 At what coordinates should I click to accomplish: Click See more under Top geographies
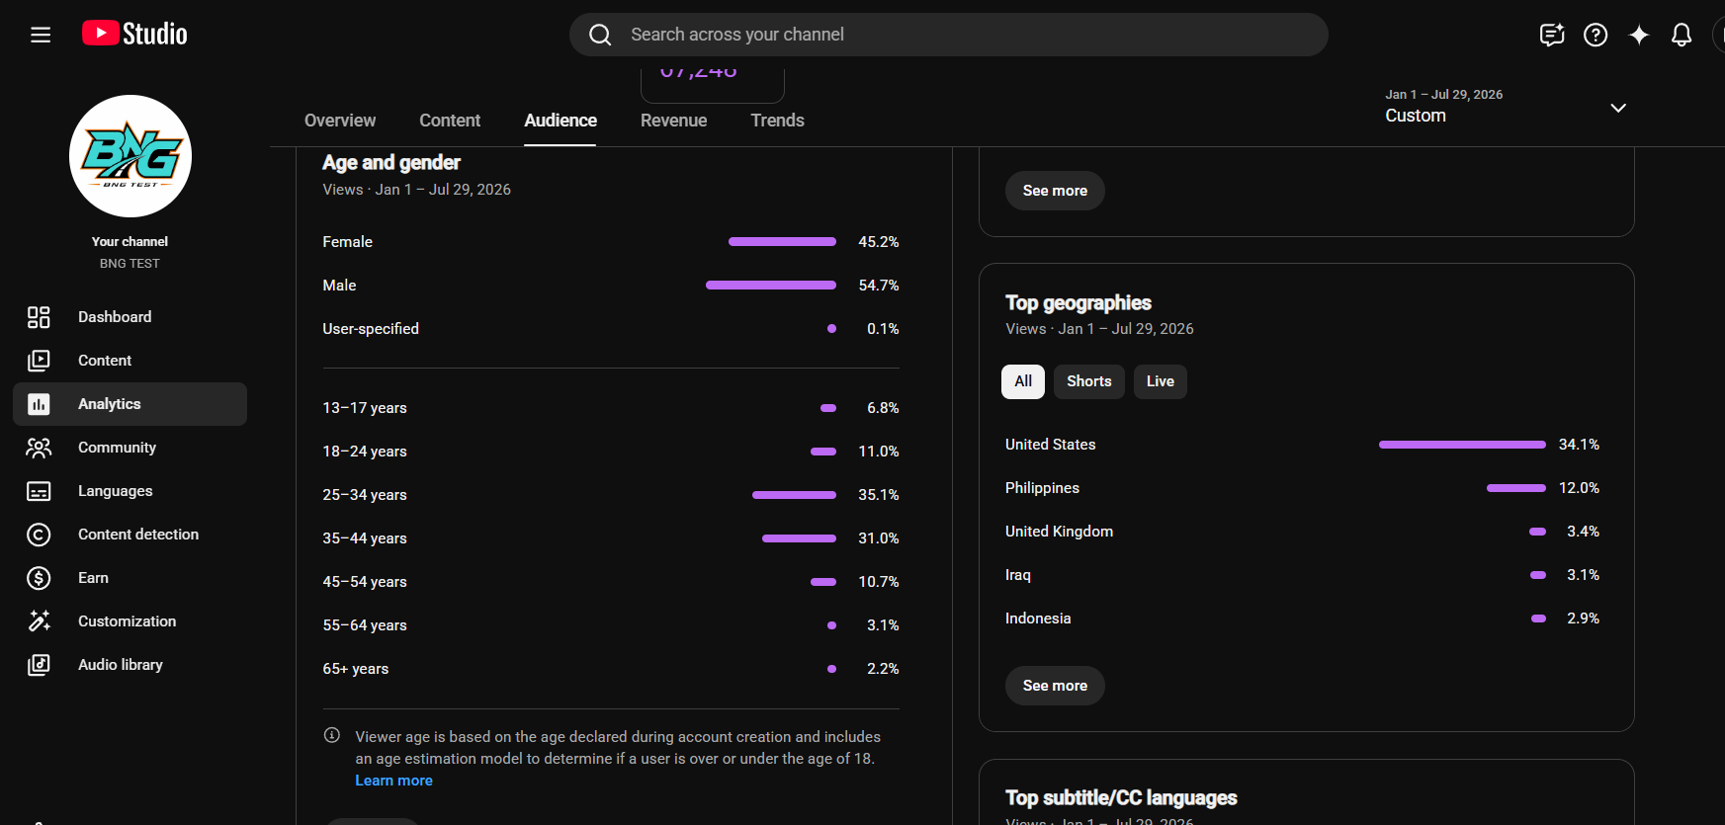[1055, 686]
